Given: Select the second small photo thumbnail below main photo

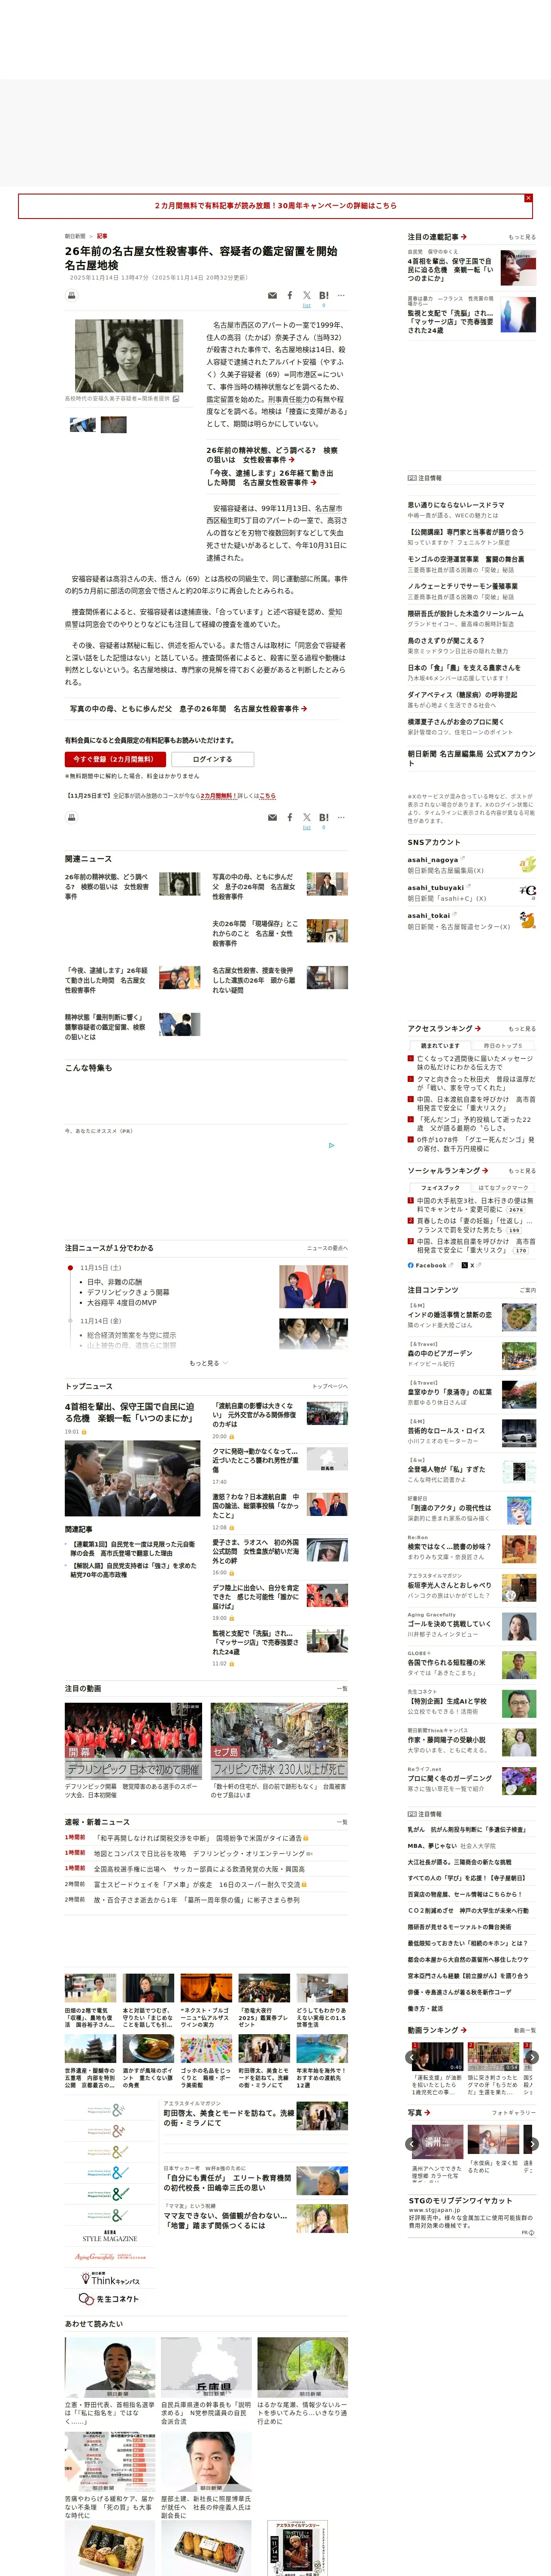Looking at the screenshot, I should pos(114,424).
